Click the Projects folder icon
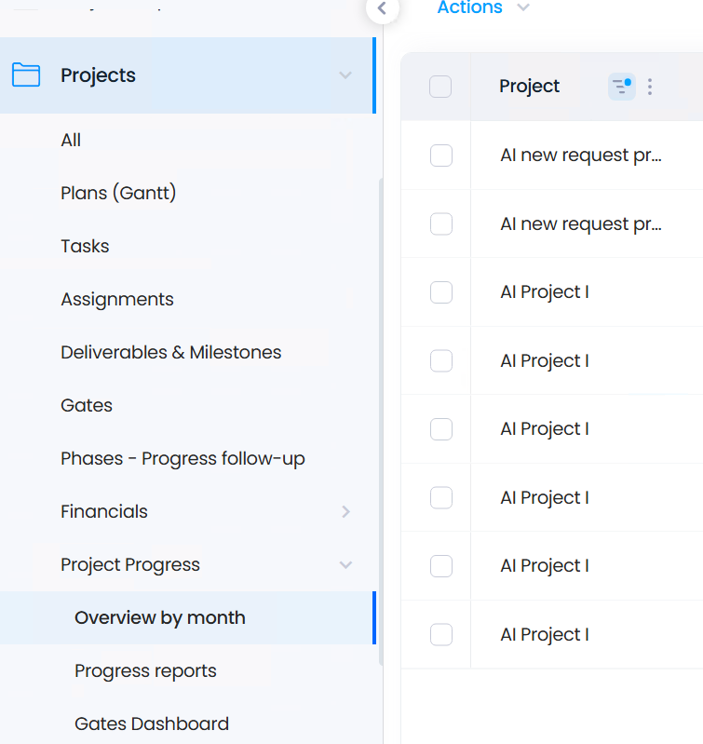The width and height of the screenshot is (703, 744). tap(26, 75)
